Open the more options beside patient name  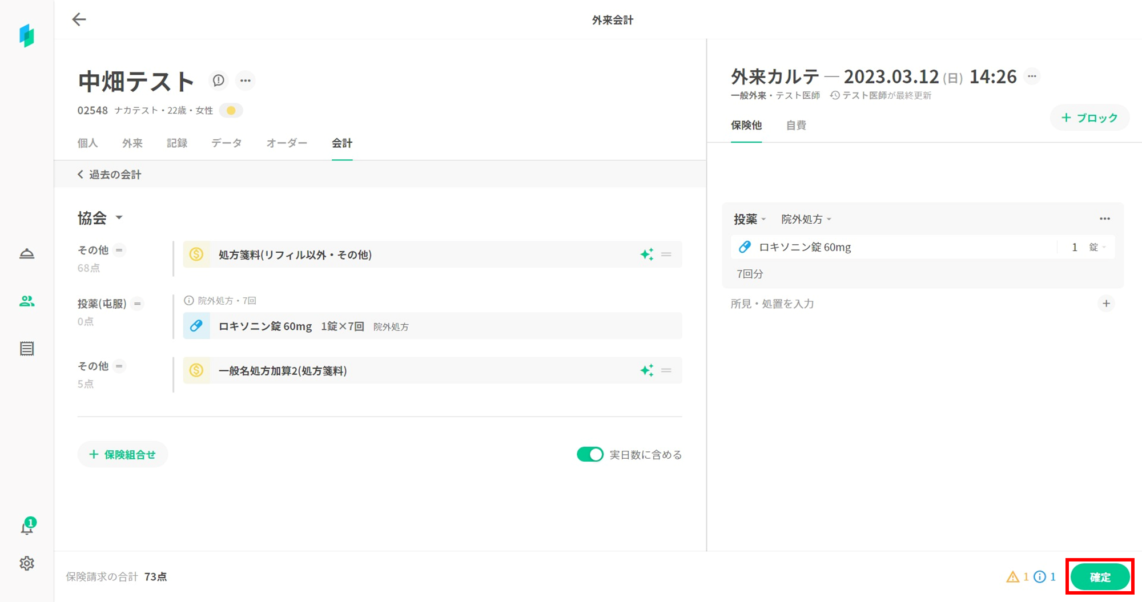pyautogui.click(x=246, y=80)
